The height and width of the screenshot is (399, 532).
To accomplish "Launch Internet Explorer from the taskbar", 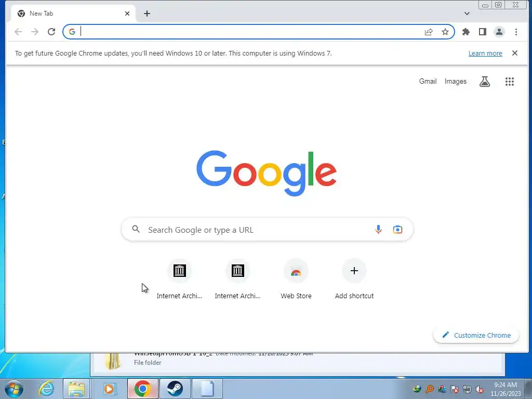I will [x=46, y=389].
